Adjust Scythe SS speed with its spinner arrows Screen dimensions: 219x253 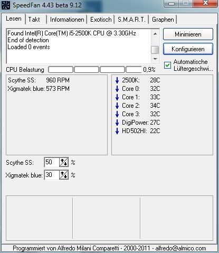click(64, 162)
